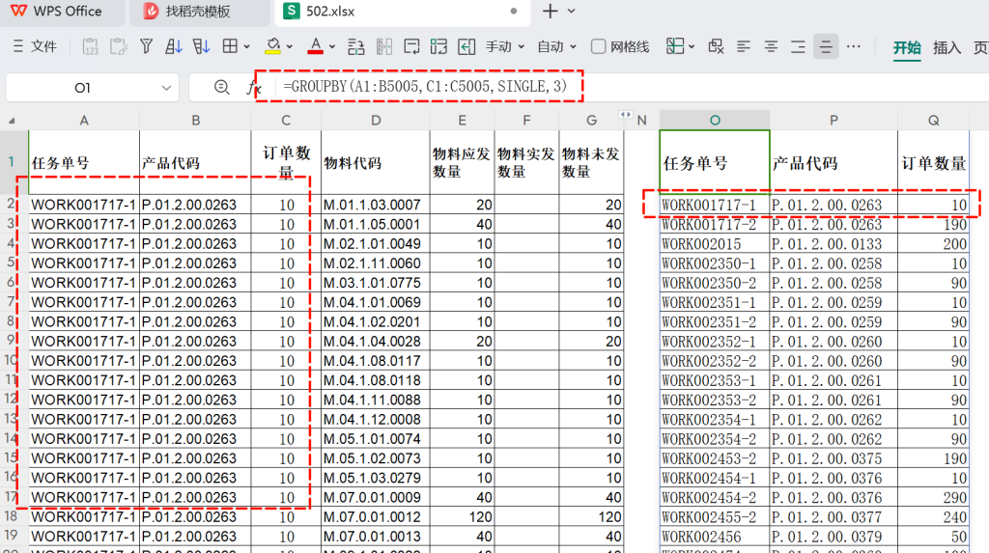The width and height of the screenshot is (989, 553).
Task: Select row 18 header
Action: click(11, 516)
